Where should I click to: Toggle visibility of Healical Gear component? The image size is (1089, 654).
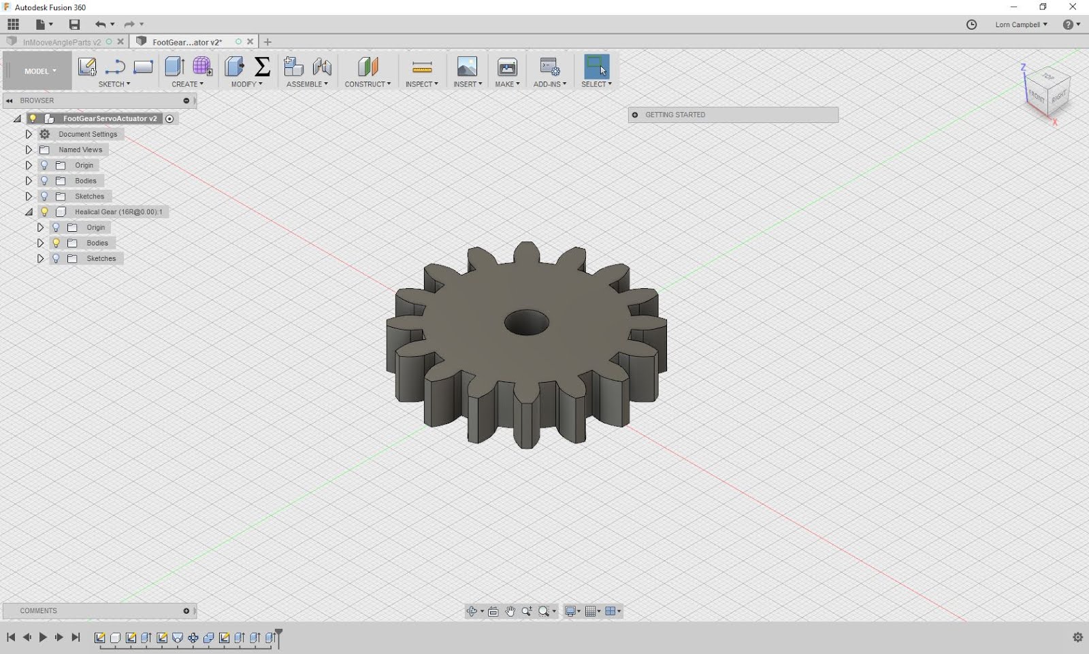[x=44, y=211]
